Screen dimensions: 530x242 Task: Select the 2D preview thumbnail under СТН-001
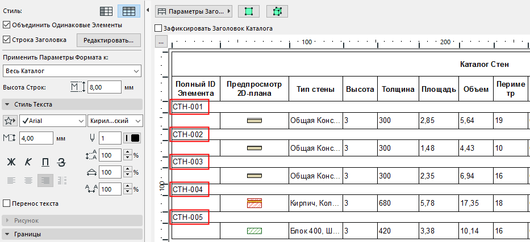(254, 120)
